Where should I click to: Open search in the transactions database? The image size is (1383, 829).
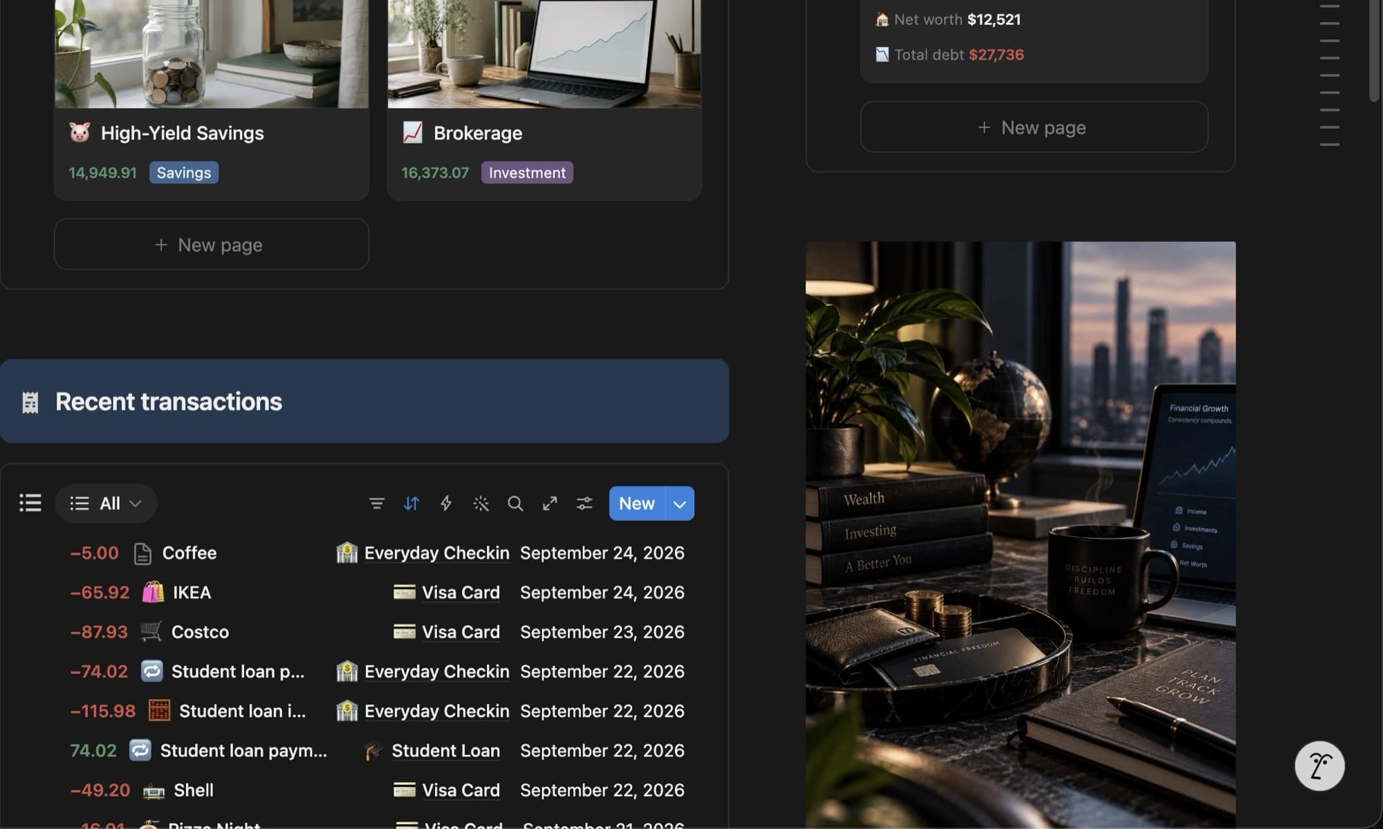pyautogui.click(x=515, y=503)
